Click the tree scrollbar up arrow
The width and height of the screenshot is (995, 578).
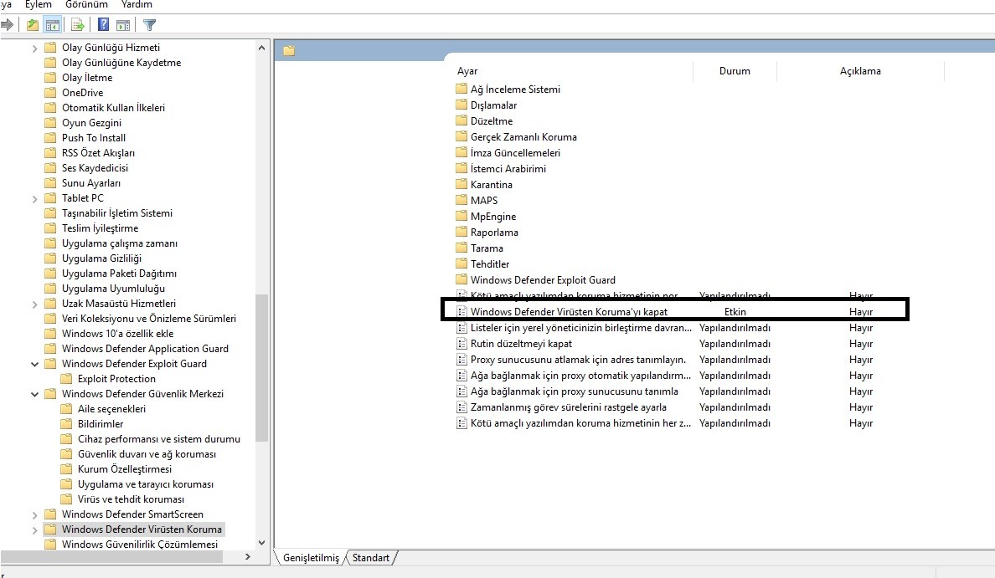tap(261, 48)
